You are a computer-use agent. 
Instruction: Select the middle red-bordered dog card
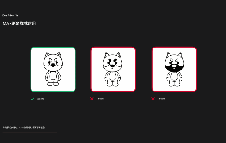[113, 70]
